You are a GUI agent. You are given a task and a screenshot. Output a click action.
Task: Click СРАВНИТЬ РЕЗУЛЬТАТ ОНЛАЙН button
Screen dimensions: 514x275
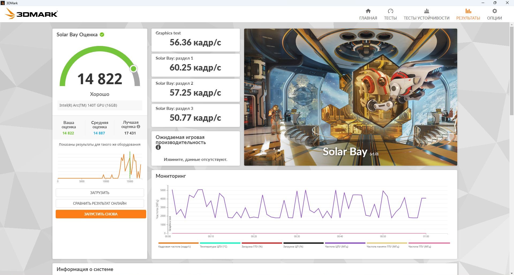100,203
